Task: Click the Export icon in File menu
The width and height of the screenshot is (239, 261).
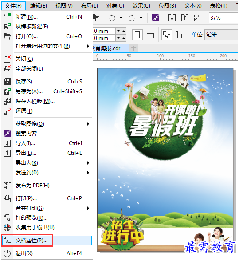Action: pyautogui.click(x=7, y=153)
